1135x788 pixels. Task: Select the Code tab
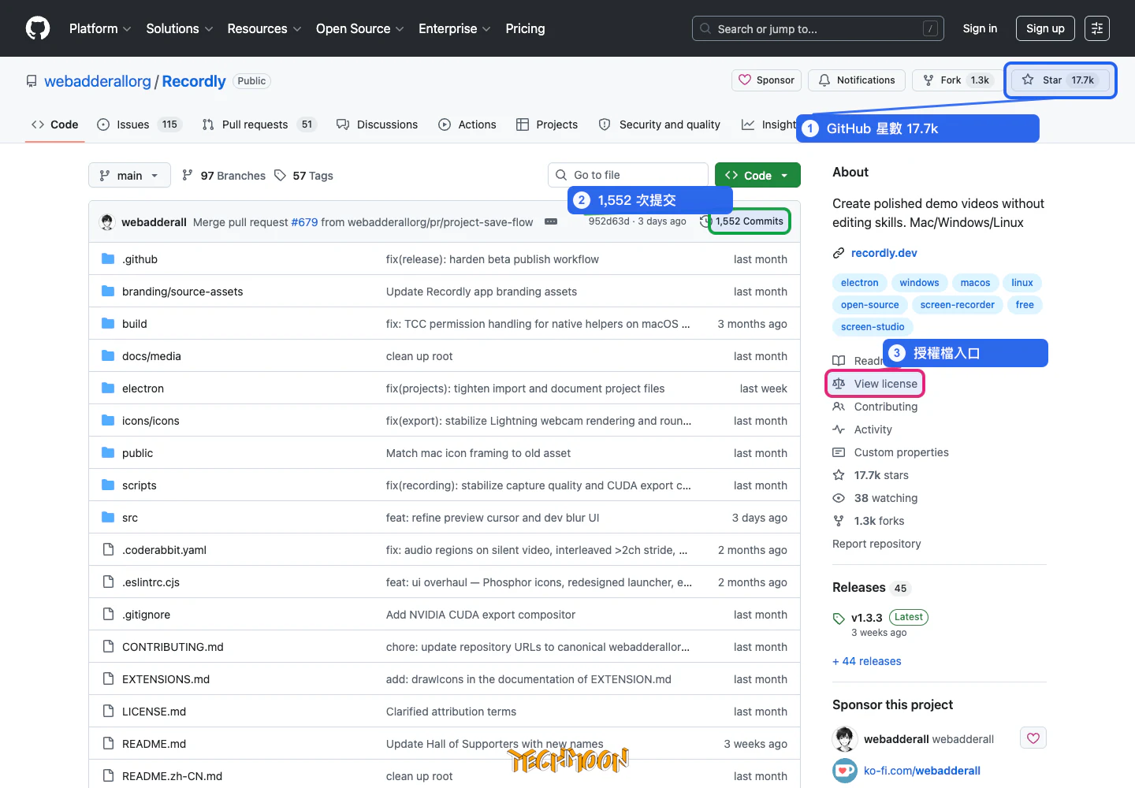coord(54,125)
